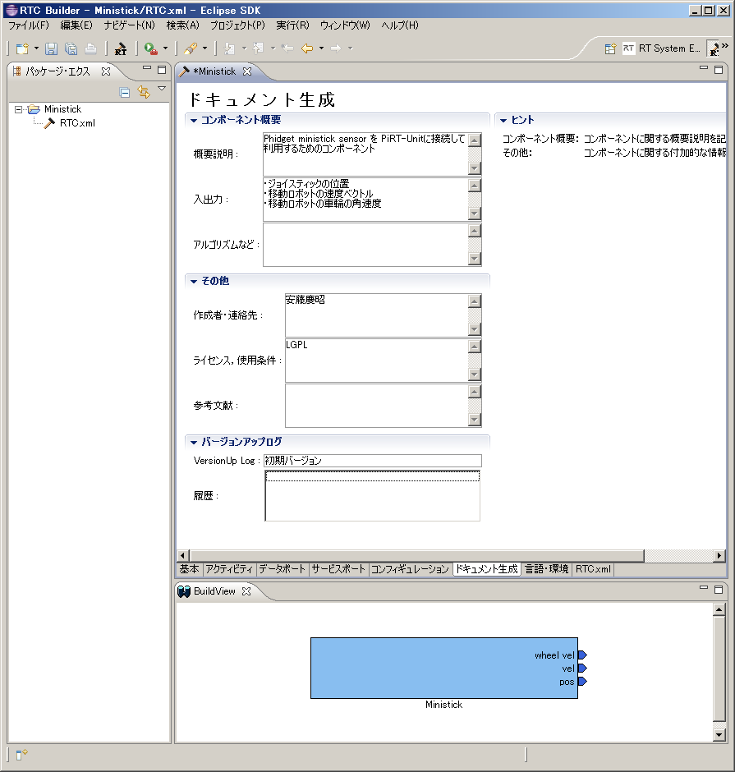Collapse the コンポーネント概要 section
Viewport: 735px width, 772px height.
click(x=194, y=120)
